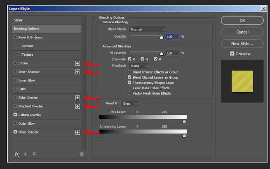Enable the Gradient Overlay checkbox
Viewport: 270px width, 169px height.
coord(15,106)
